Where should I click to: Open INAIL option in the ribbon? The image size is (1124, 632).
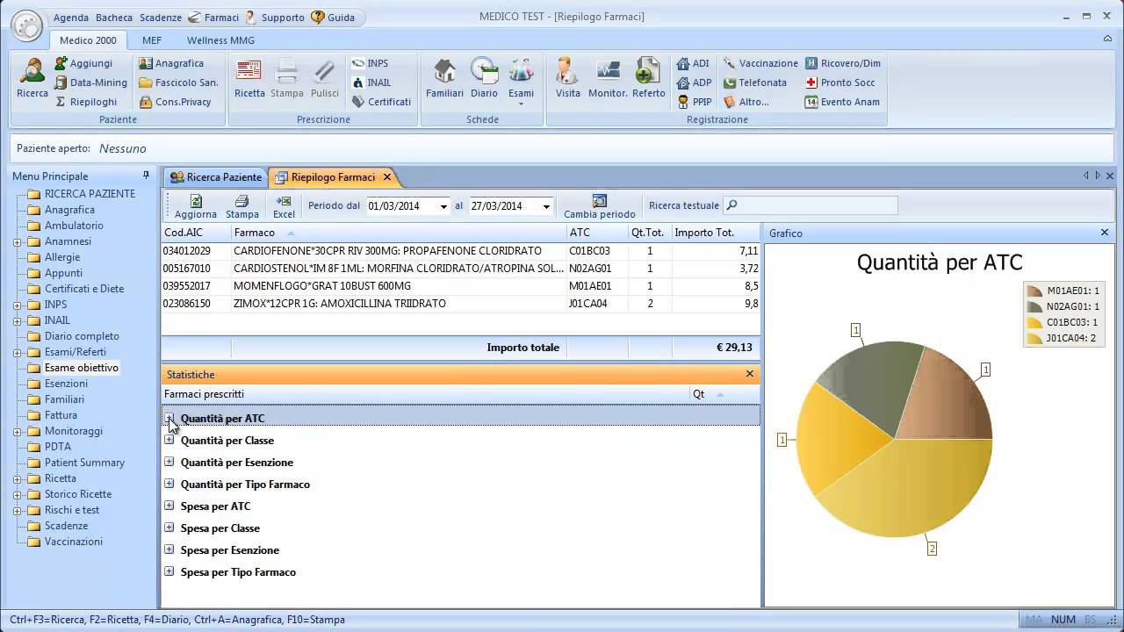371,83
